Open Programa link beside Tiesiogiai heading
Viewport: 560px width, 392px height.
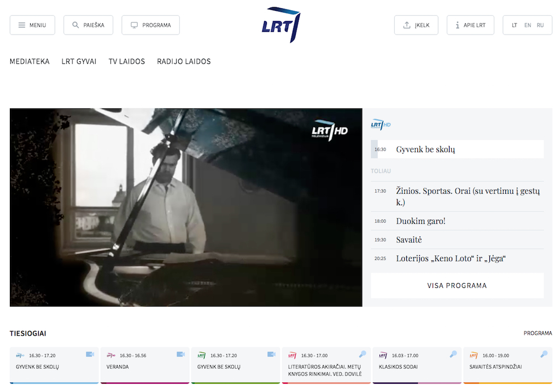[538, 333]
